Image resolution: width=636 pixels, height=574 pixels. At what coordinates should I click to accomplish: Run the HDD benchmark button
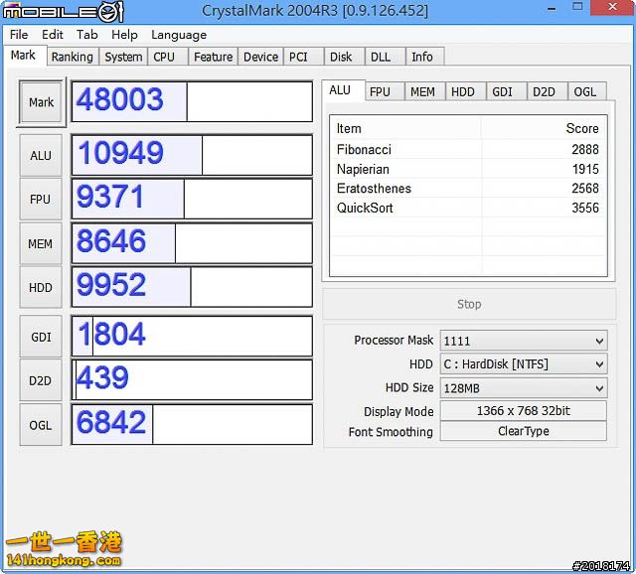41,286
